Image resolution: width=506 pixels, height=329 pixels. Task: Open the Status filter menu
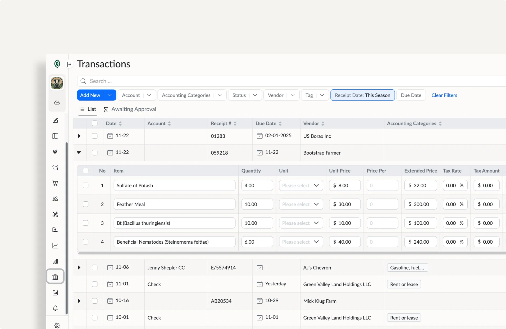click(x=244, y=95)
